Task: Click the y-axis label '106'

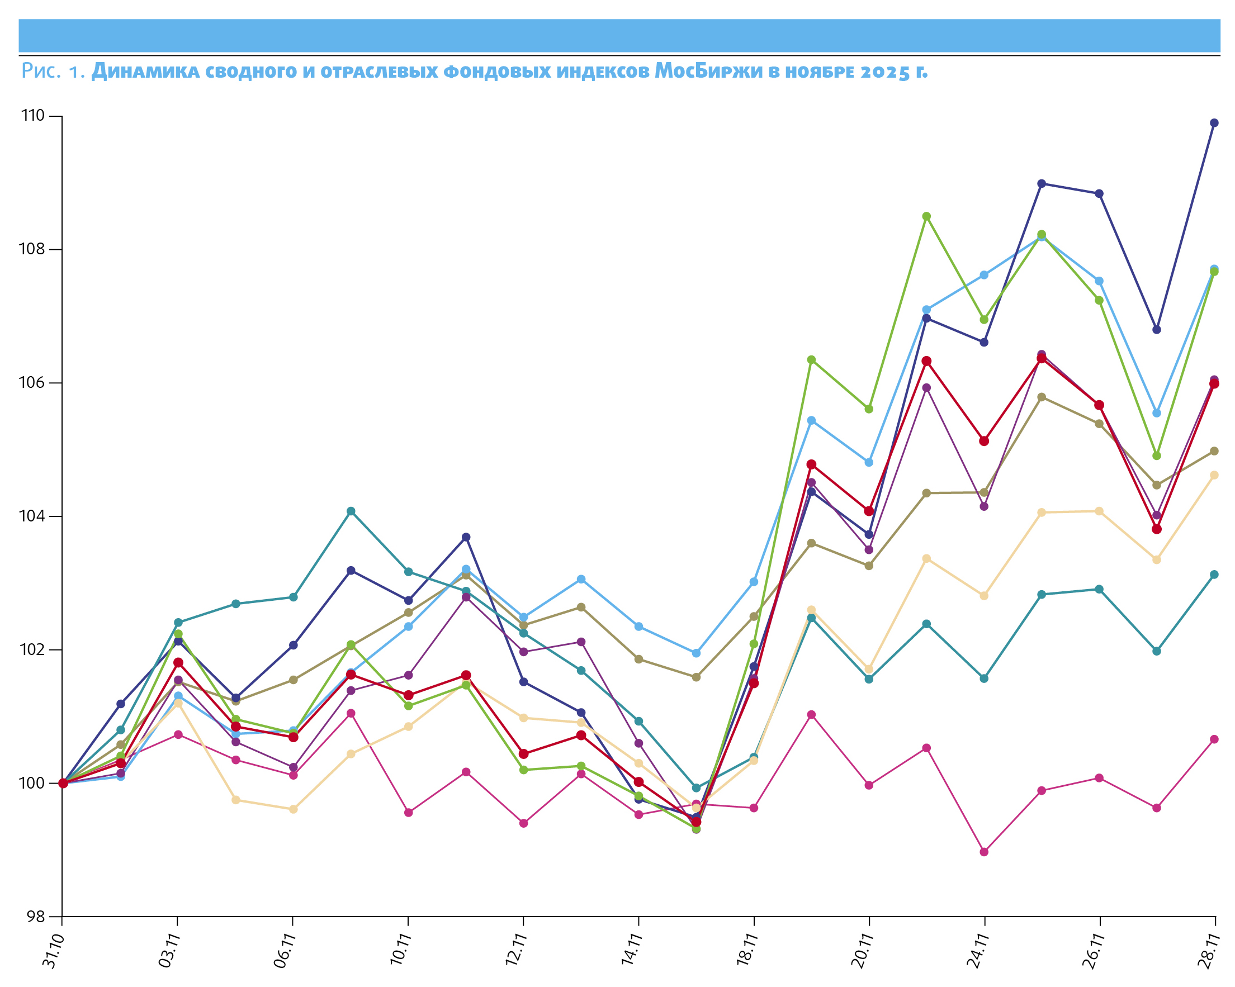Action: coord(32,382)
